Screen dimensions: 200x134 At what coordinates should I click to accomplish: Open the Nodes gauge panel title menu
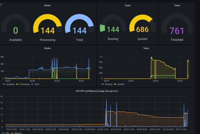pos(48,6)
